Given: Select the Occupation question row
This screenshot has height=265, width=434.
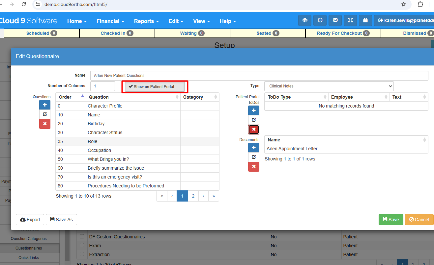Looking at the screenshot, I should click(x=137, y=150).
